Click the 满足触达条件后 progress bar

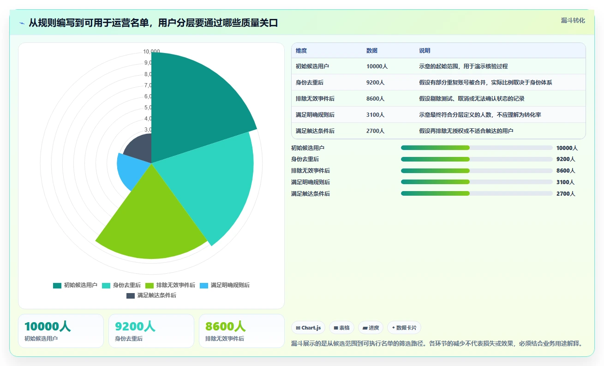click(477, 193)
